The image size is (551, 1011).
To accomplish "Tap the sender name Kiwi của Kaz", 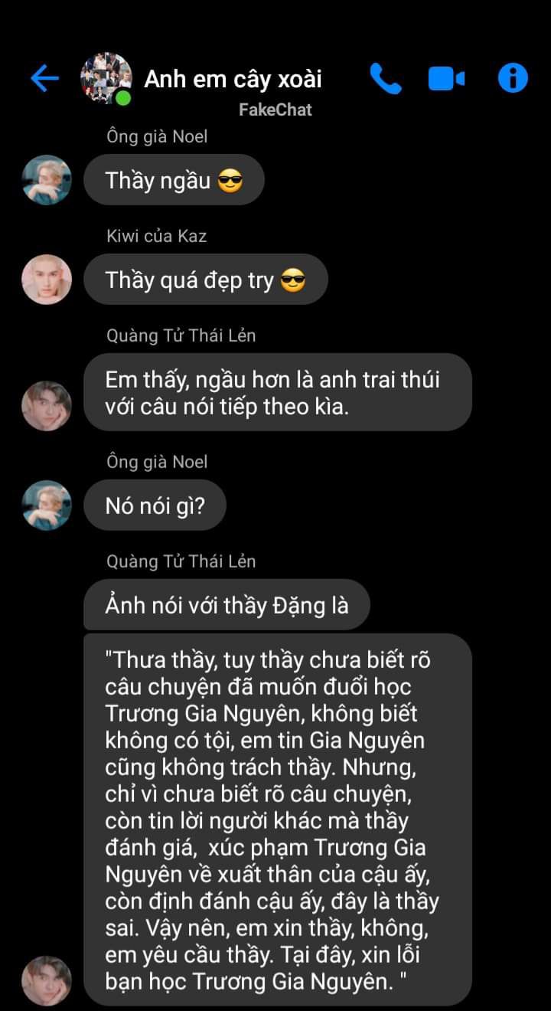I will pyautogui.click(x=157, y=236).
